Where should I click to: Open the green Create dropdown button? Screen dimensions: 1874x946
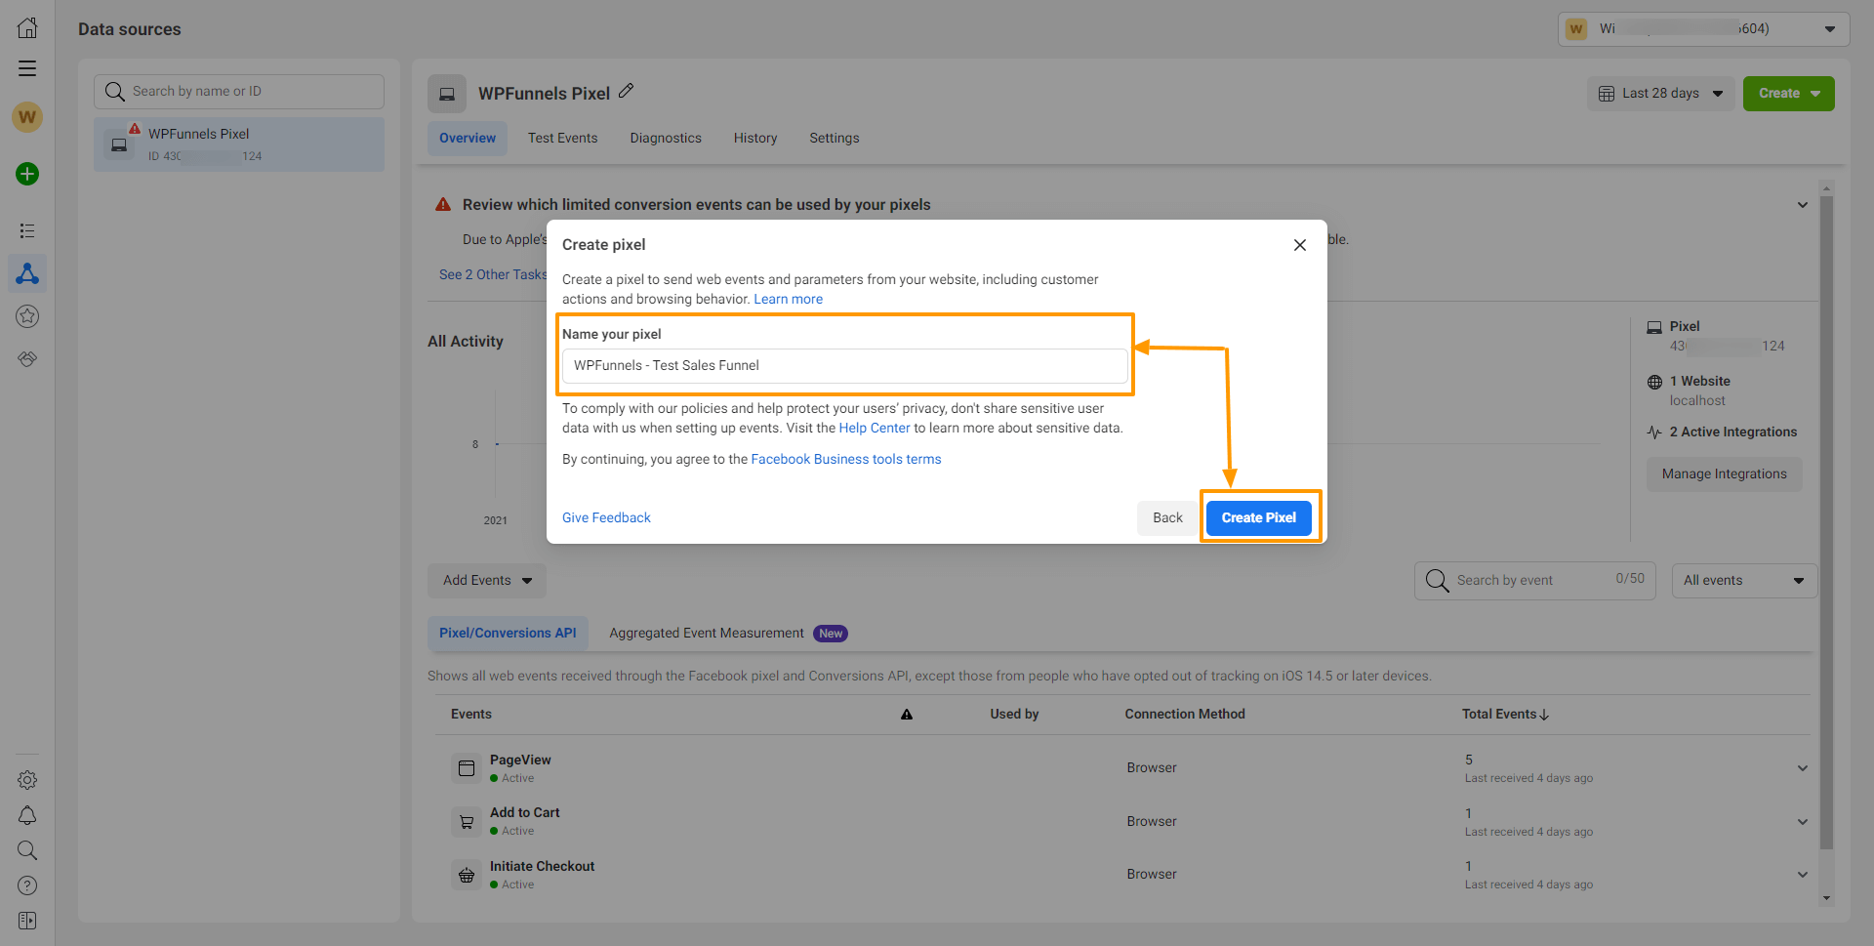[x=1789, y=94]
